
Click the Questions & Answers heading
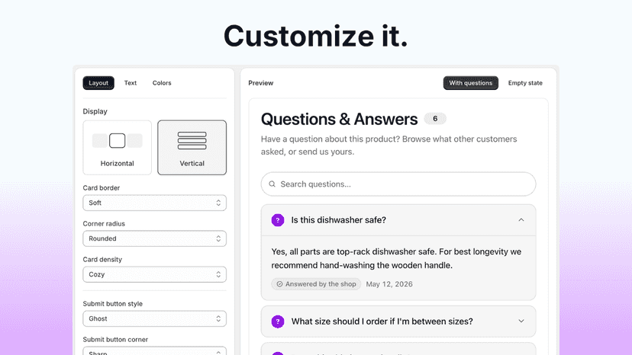(x=340, y=119)
